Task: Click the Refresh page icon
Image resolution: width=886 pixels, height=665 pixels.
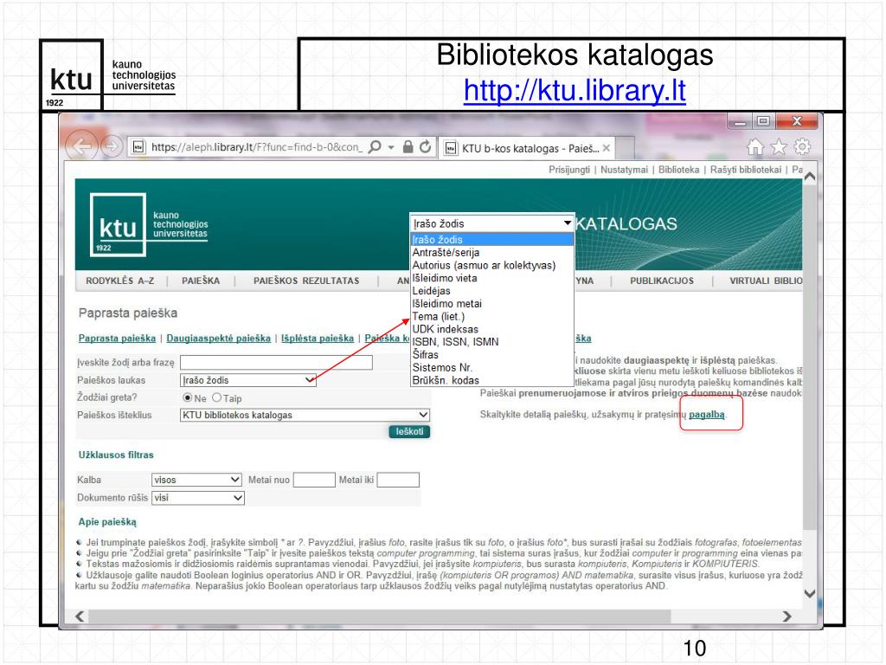Action: [x=426, y=147]
